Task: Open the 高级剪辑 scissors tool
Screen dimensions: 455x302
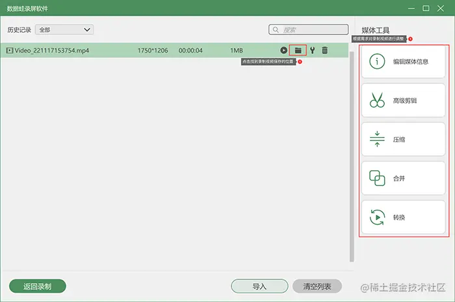Action: tap(403, 101)
